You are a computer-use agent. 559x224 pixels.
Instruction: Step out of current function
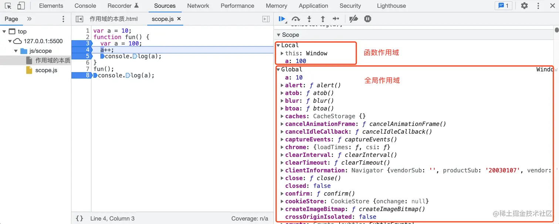coord(323,19)
